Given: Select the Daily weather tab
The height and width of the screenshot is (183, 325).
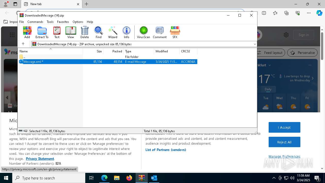Looking at the screenshot, I should click(268, 89).
